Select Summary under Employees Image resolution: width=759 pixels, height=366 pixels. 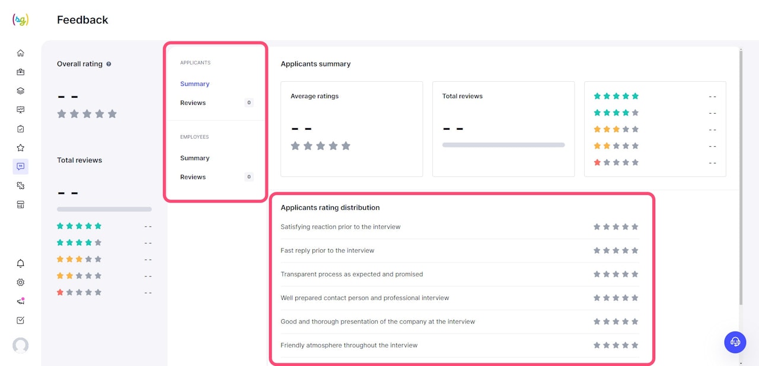pyautogui.click(x=195, y=158)
